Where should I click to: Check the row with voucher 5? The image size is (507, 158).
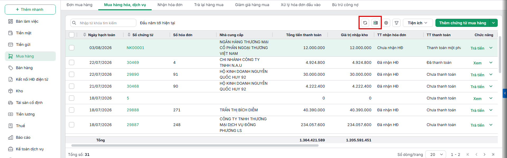coord(72,98)
